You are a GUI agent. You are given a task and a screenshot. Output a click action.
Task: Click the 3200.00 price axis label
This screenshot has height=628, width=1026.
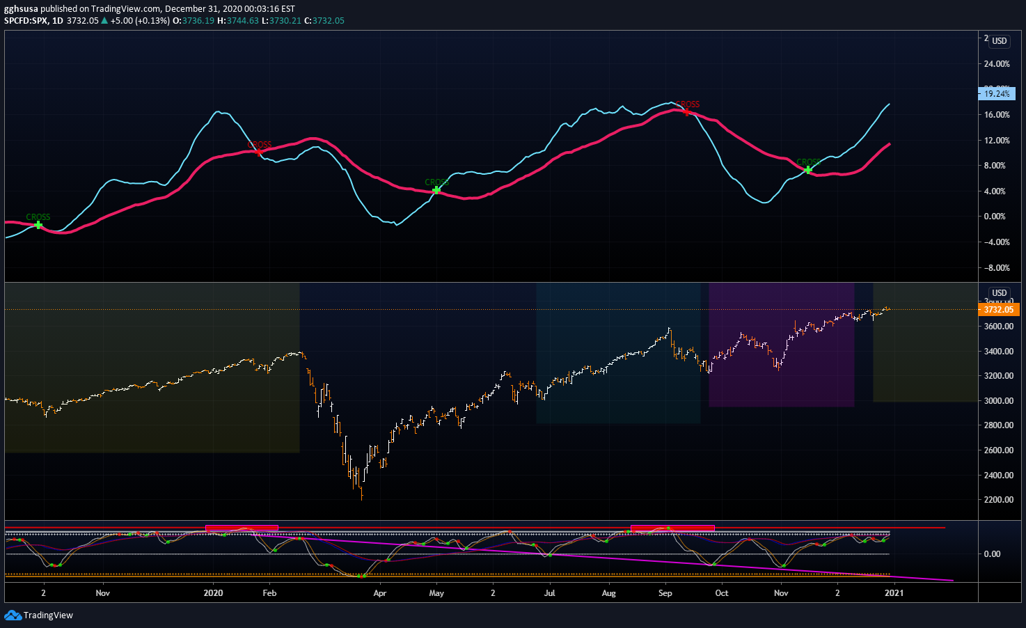(999, 375)
